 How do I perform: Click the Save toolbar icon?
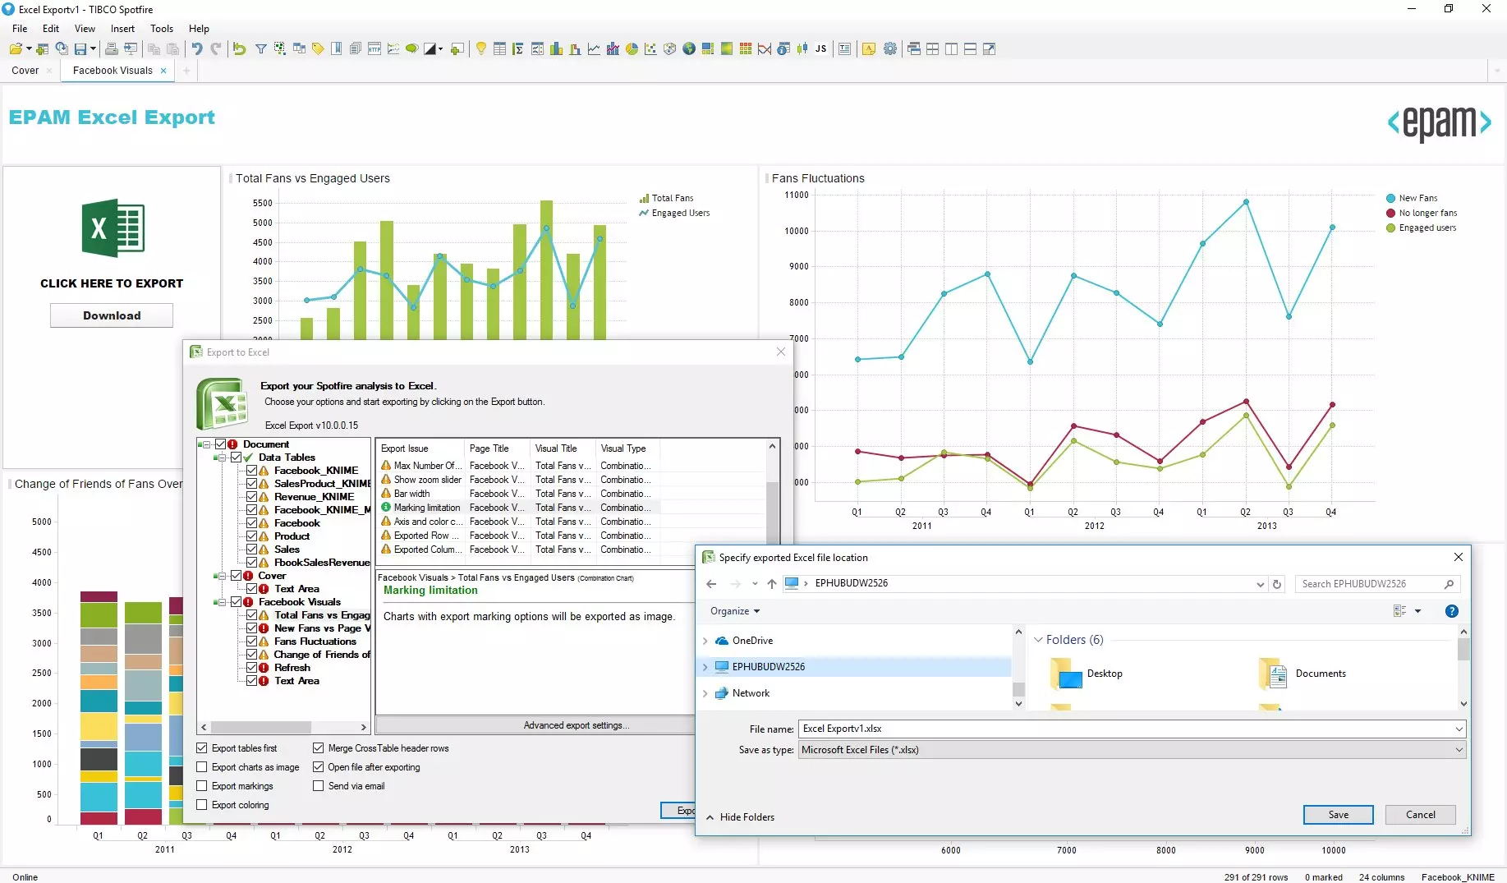click(80, 49)
